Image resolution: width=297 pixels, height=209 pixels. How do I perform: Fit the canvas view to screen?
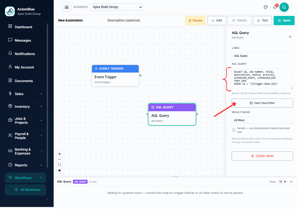click(59, 165)
